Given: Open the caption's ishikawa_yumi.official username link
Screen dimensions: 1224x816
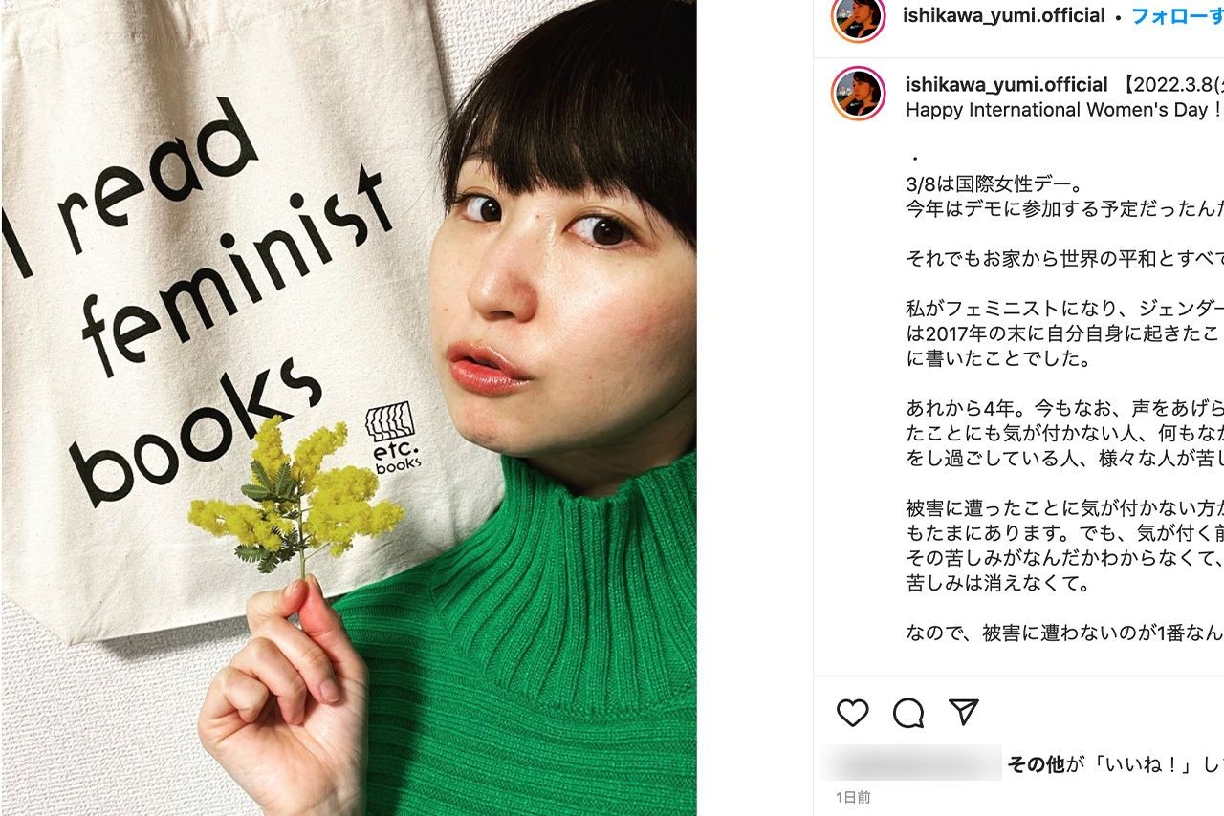Looking at the screenshot, I should [1006, 85].
